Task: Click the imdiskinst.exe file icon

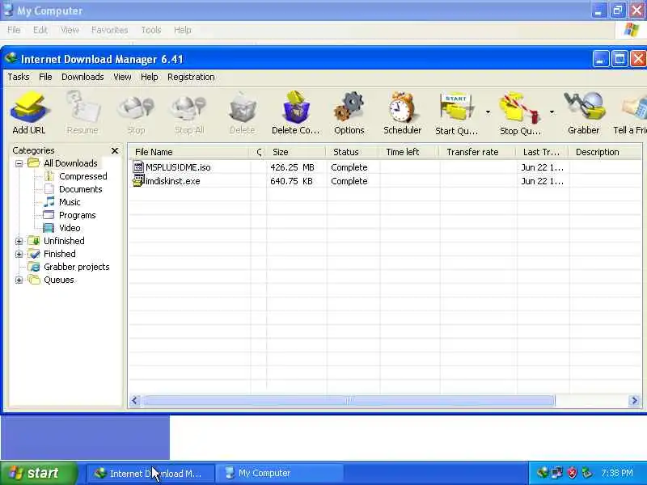Action: click(138, 180)
